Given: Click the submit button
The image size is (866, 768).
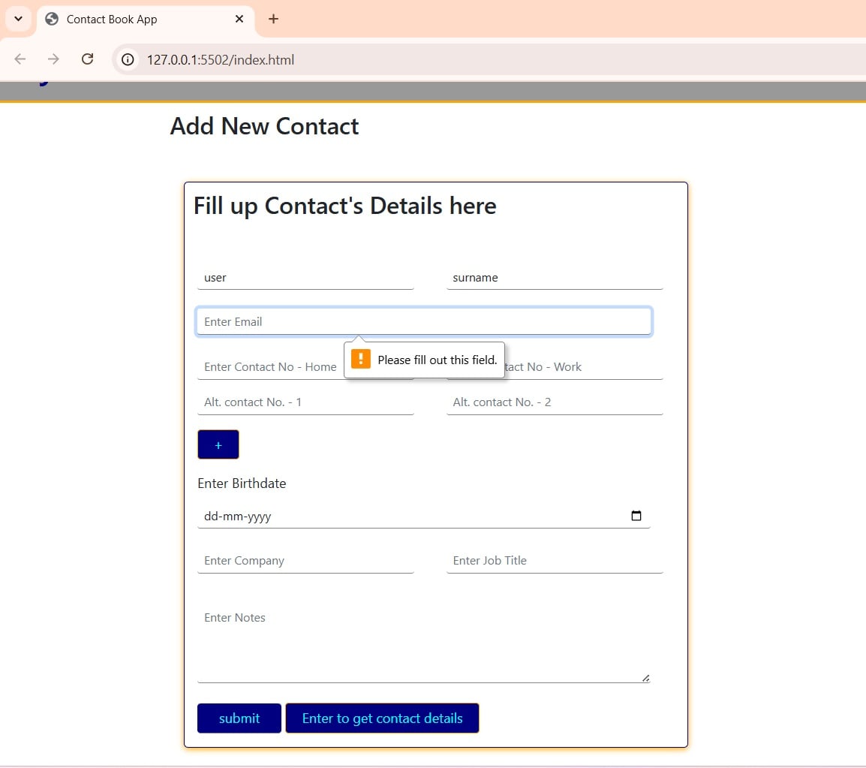Looking at the screenshot, I should tap(239, 718).
